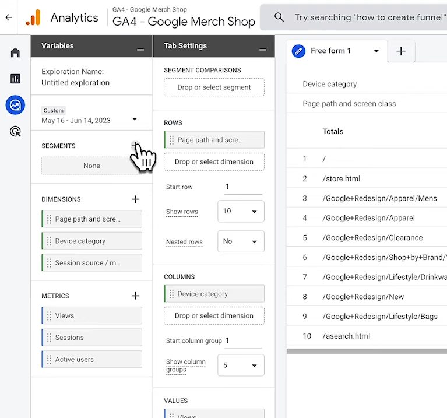This screenshot has height=418, width=447.
Task: Open the Nested rows dropdown
Action: point(241,241)
